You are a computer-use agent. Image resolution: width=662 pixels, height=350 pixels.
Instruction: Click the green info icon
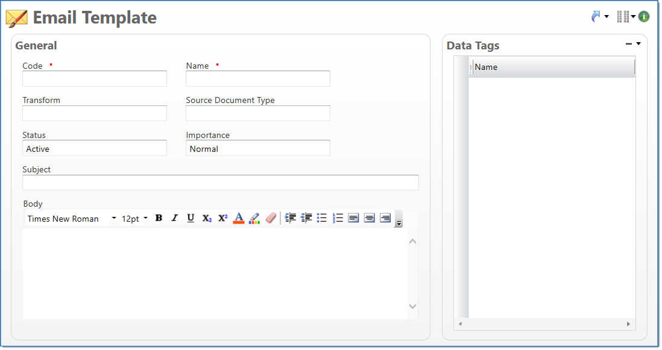(x=644, y=17)
